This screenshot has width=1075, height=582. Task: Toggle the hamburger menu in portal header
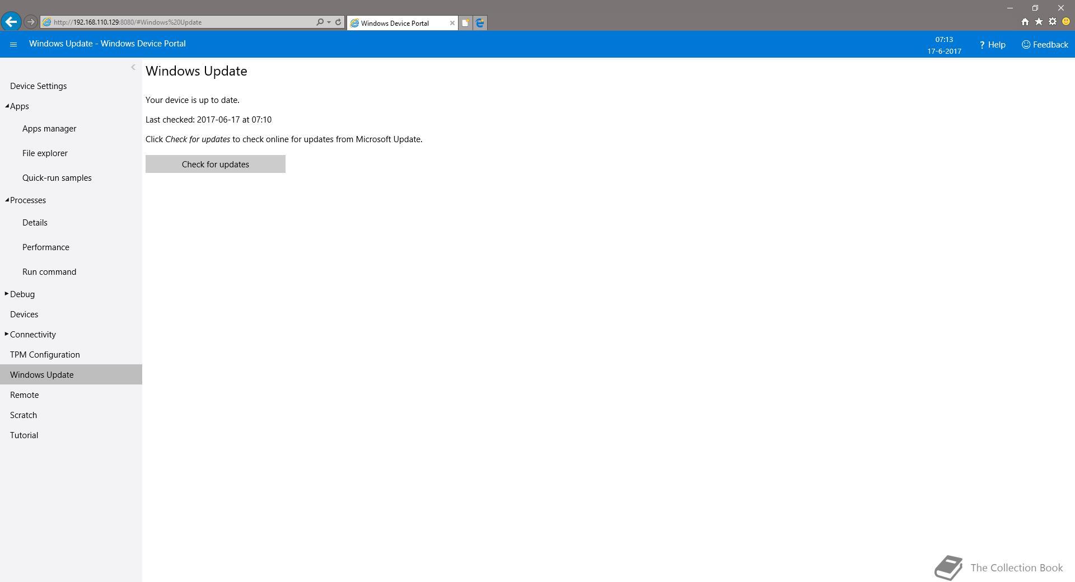point(13,44)
